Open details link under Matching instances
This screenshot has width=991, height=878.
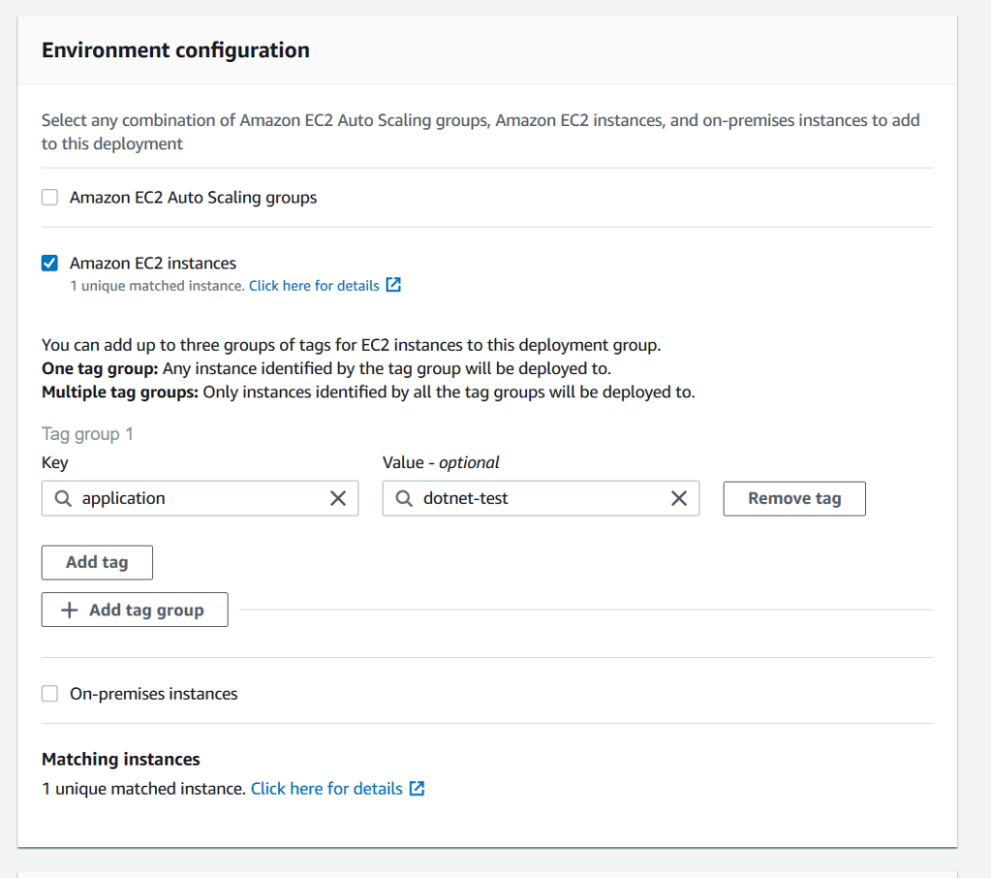tap(326, 789)
